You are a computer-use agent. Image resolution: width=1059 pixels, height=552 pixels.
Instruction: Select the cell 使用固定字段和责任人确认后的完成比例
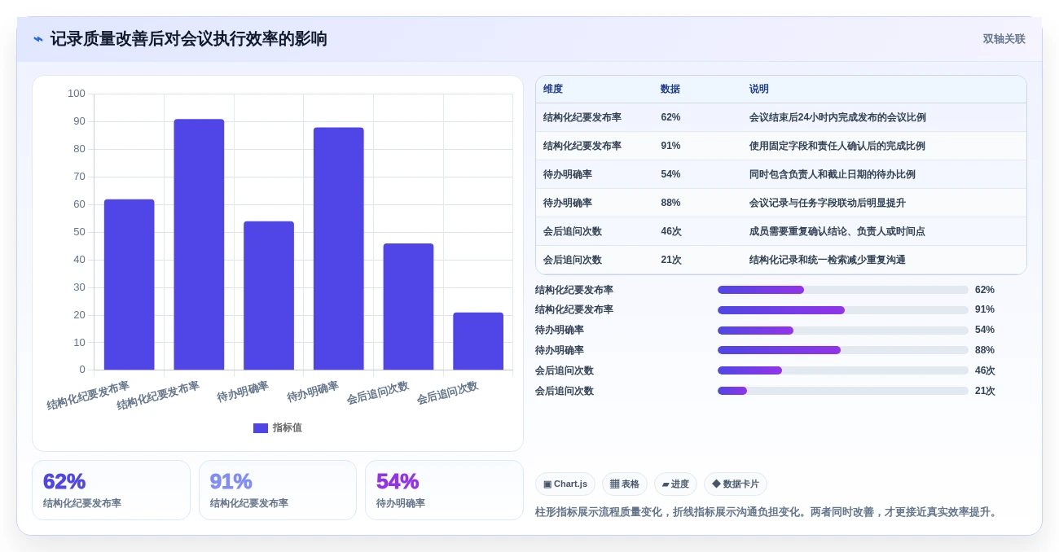tap(837, 146)
